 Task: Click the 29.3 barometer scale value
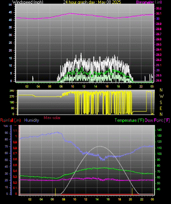point(159,54)
